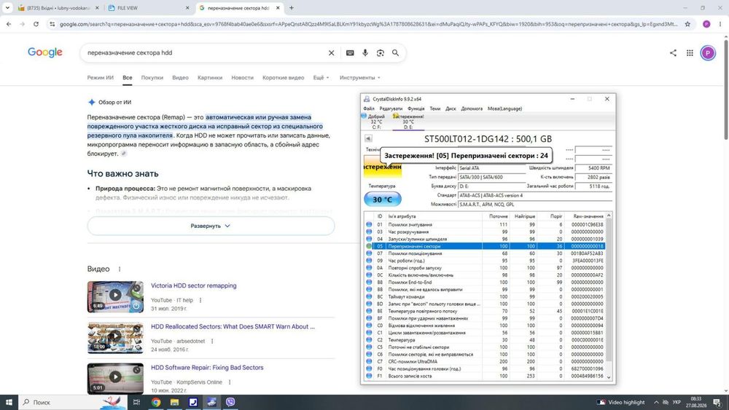Select the C7 CRC-помилки UltraDMA row
This screenshot has width=729, height=410.
[485, 361]
